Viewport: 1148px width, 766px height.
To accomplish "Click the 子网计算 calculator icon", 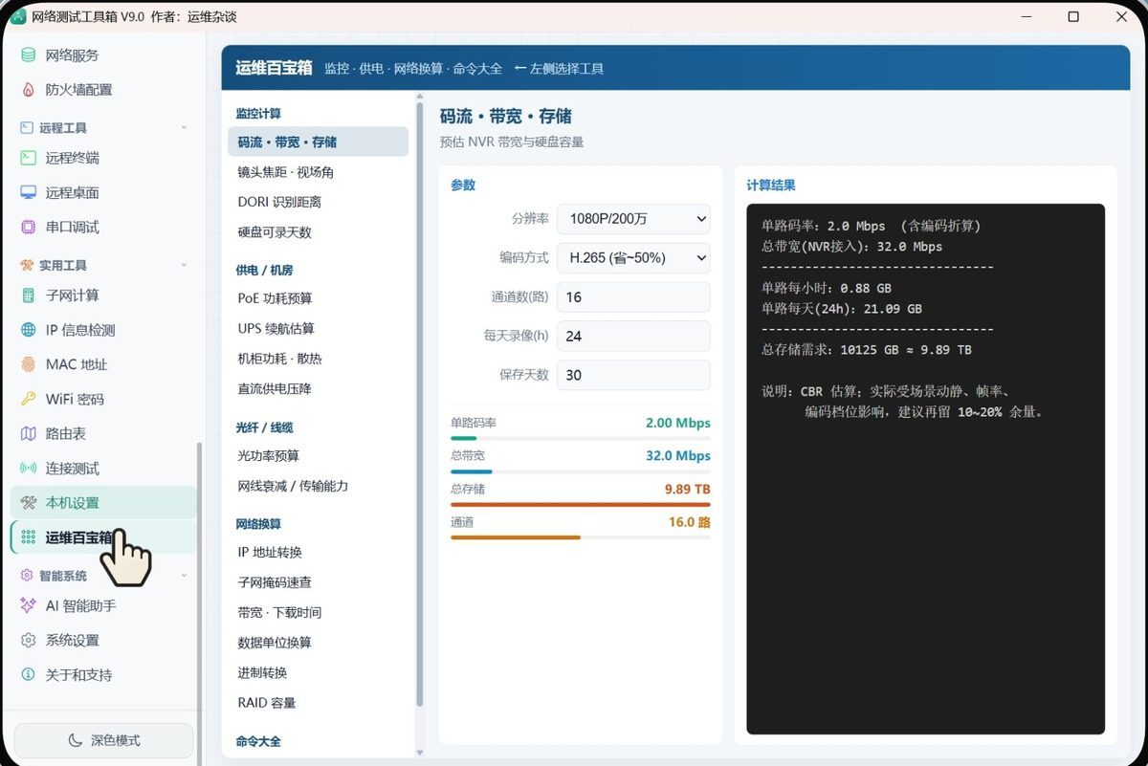I will 29,295.
